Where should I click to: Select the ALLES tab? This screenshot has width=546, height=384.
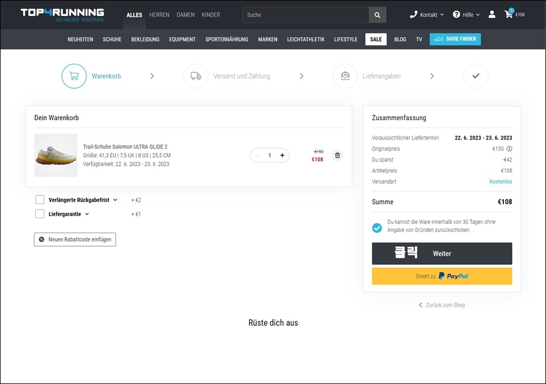click(x=134, y=15)
